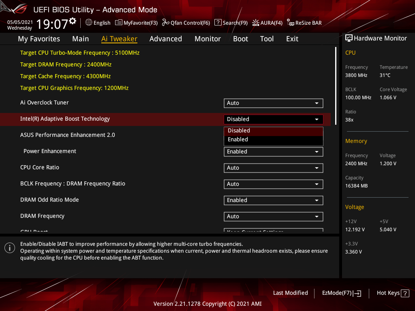
Task: Click the ReSize BAR icon
Action: point(290,23)
